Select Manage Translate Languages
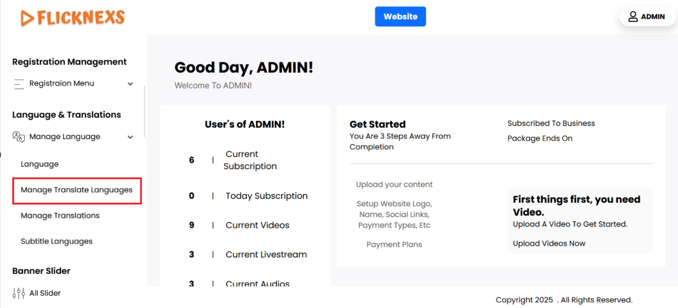 click(76, 190)
